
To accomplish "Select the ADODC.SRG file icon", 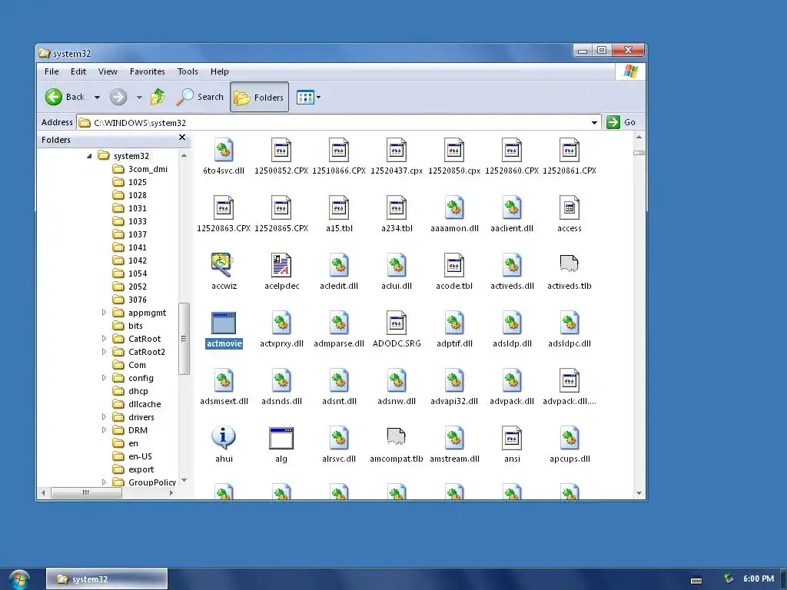I will click(x=397, y=323).
